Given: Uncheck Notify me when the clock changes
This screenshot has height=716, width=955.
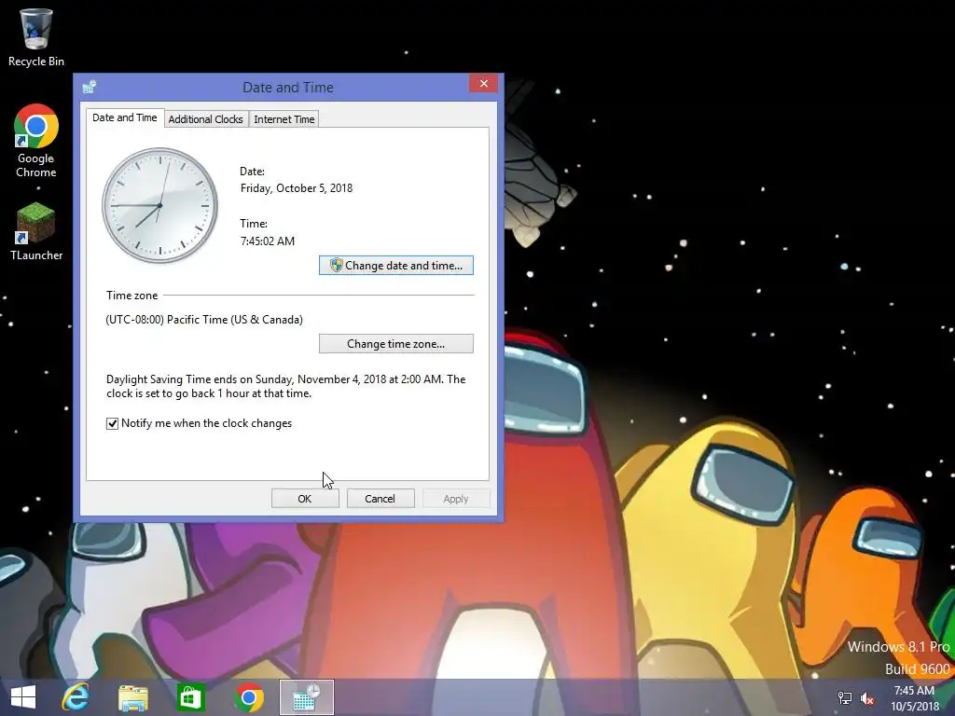Looking at the screenshot, I should pos(112,424).
